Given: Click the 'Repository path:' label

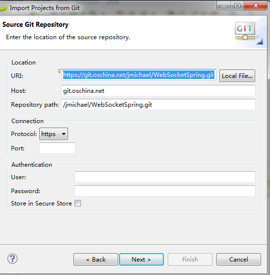Looking at the screenshot, I should 35,105.
